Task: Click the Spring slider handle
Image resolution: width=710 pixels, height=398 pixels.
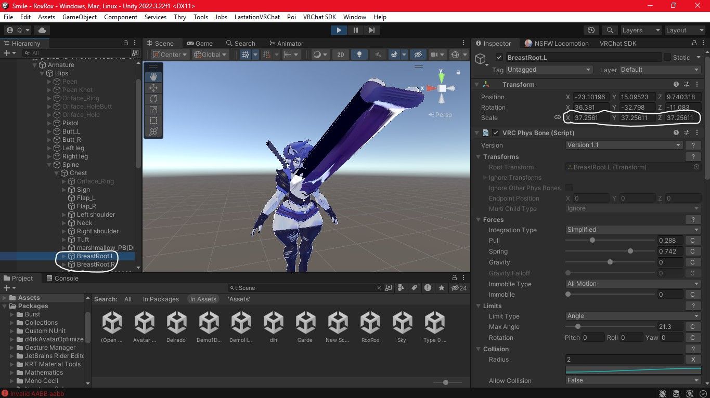Action: click(630, 251)
